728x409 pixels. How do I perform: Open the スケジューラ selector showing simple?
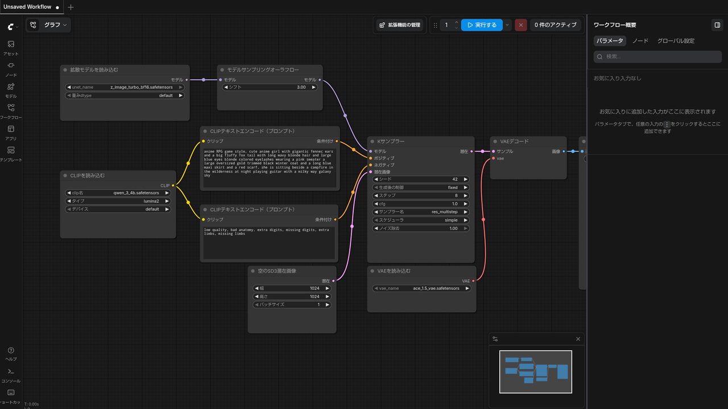tap(421, 220)
